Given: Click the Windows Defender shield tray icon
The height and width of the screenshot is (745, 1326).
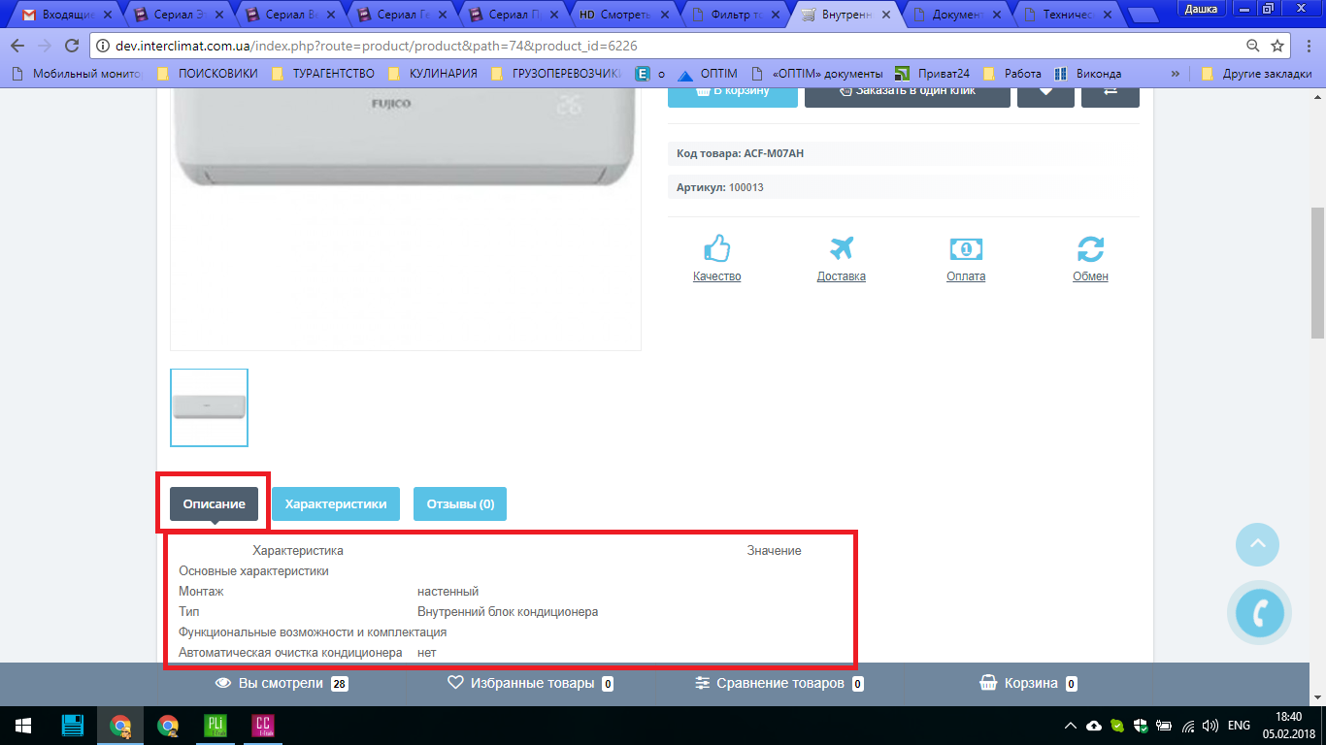Looking at the screenshot, I should pyautogui.click(x=1141, y=726).
